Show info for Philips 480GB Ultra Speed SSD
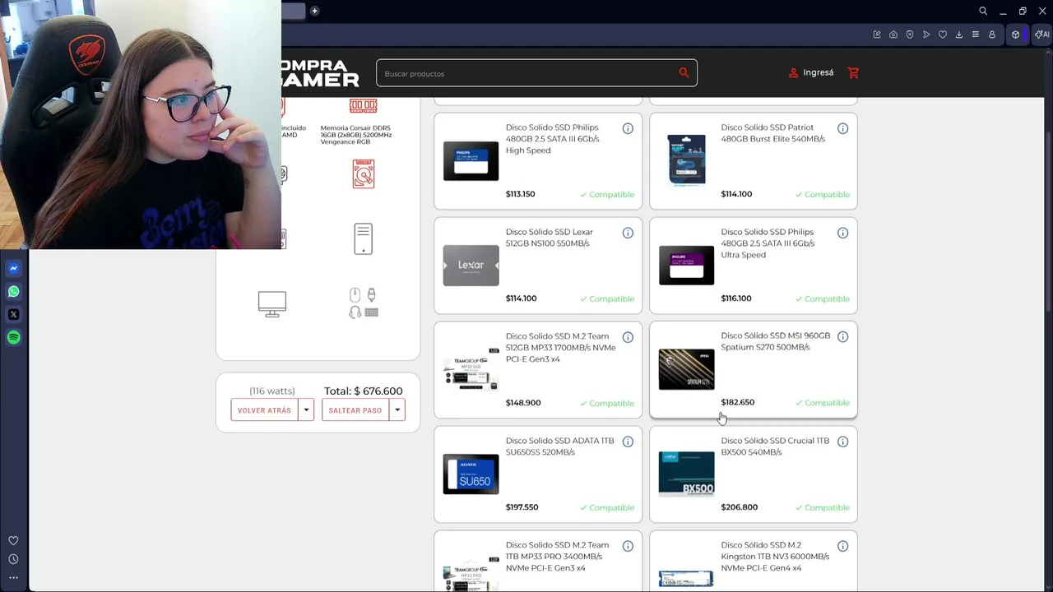 click(842, 233)
